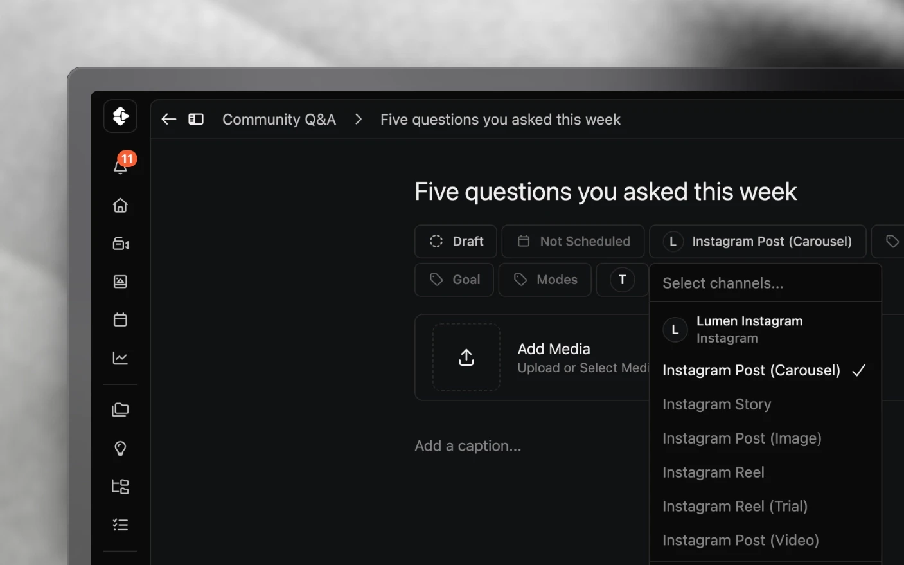Click in 'Add a caption...' field
Screen dimensions: 904x565
(x=468, y=445)
